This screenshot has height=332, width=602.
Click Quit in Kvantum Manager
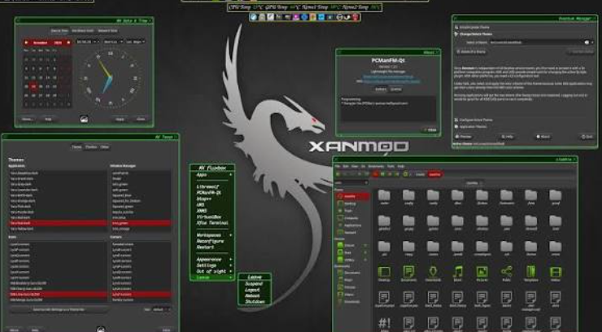[587, 136]
